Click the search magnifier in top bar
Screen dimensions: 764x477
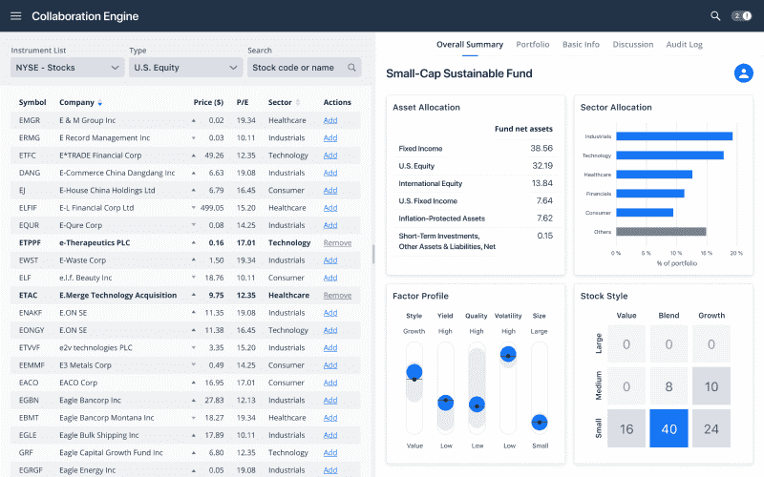coord(715,16)
